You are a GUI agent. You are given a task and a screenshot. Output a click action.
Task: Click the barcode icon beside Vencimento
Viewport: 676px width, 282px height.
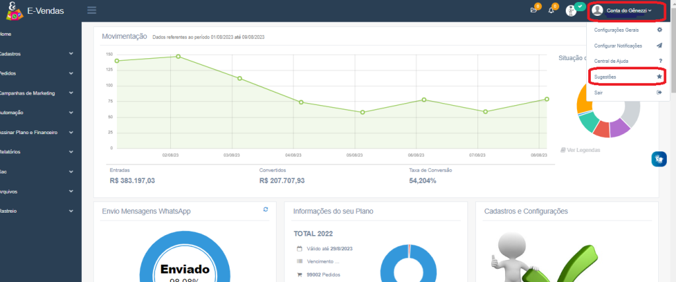(x=299, y=262)
